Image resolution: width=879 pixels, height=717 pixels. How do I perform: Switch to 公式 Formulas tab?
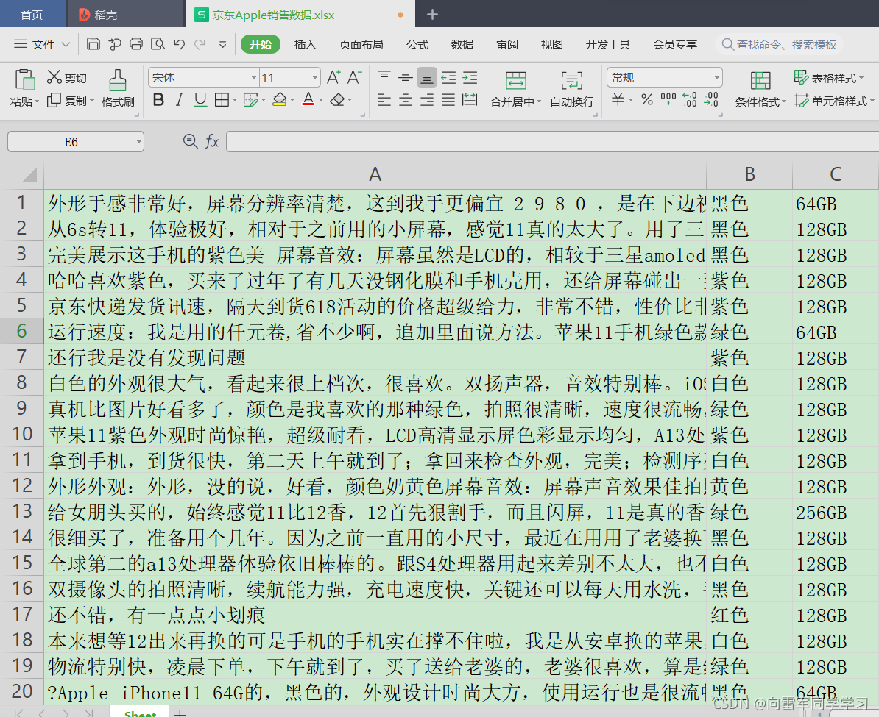[417, 44]
